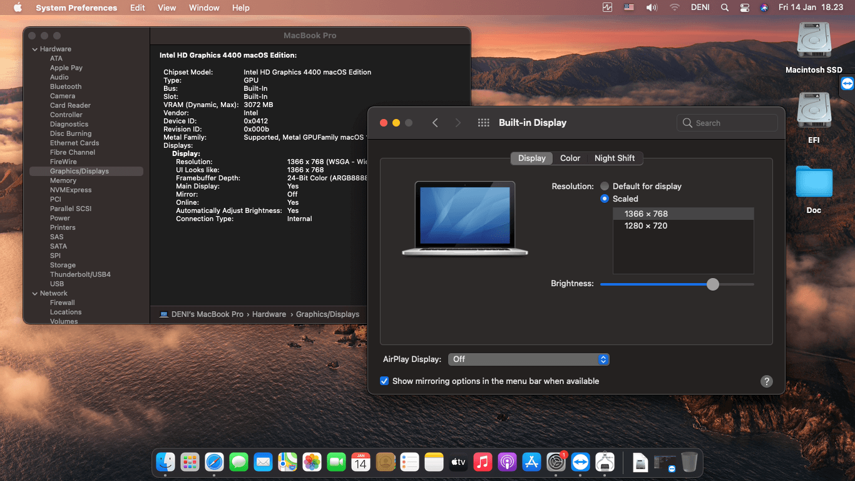Open Maps from the Dock
Screen dimensions: 855x481
pyautogui.click(x=287, y=462)
